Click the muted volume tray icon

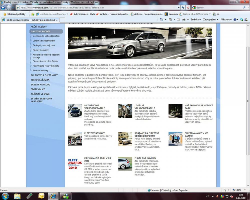(x=231, y=196)
